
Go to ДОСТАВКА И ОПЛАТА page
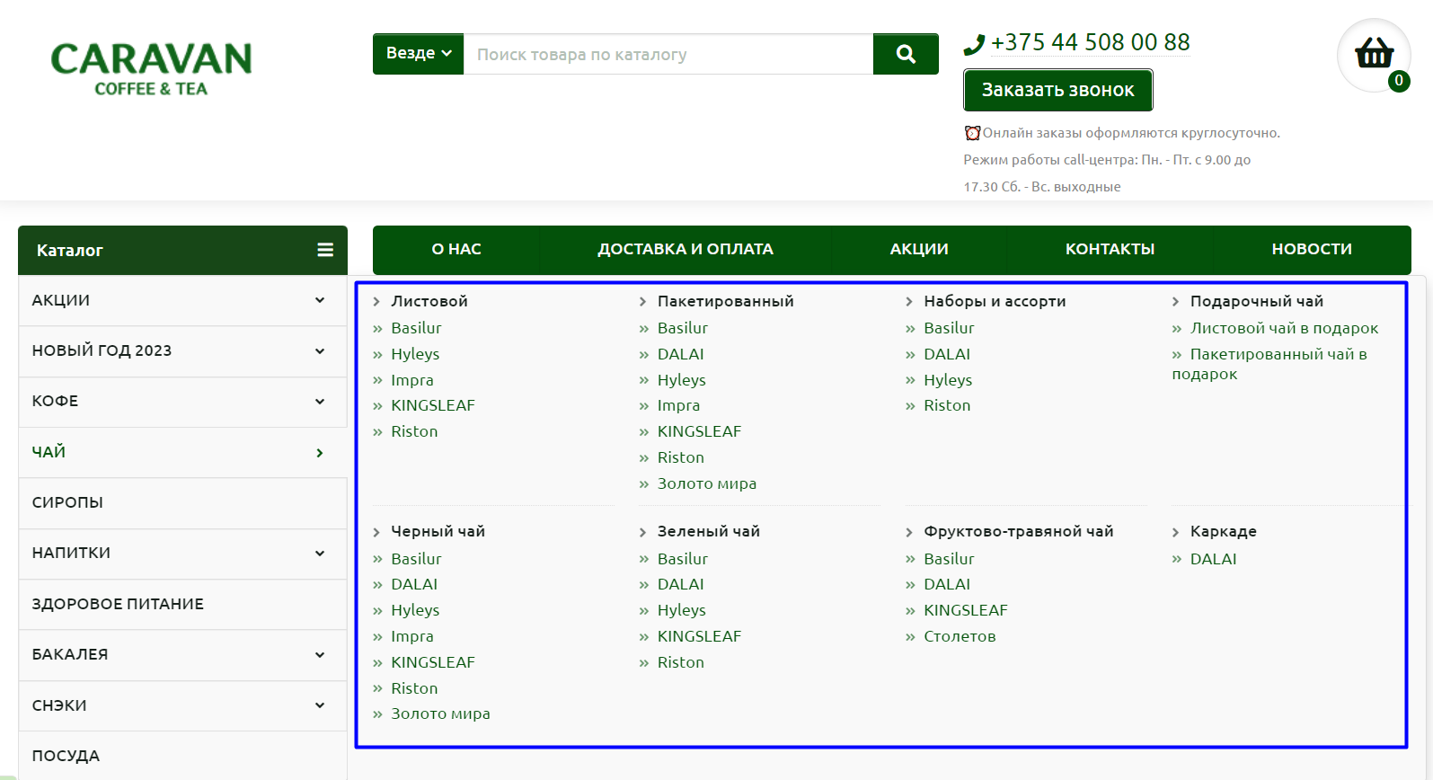coord(686,250)
